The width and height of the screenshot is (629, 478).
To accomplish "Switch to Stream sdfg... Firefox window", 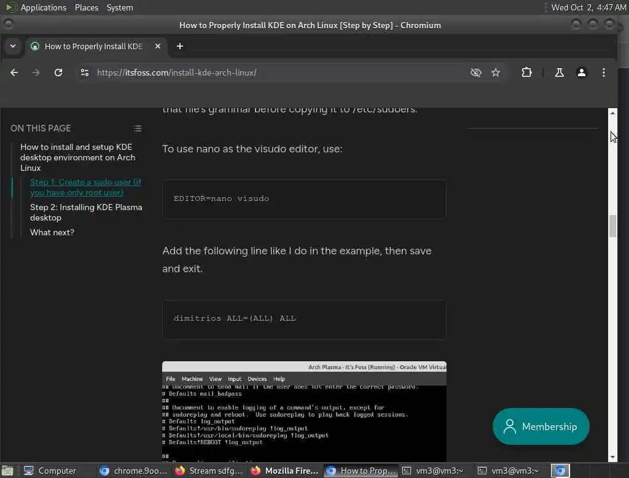I will (209, 471).
